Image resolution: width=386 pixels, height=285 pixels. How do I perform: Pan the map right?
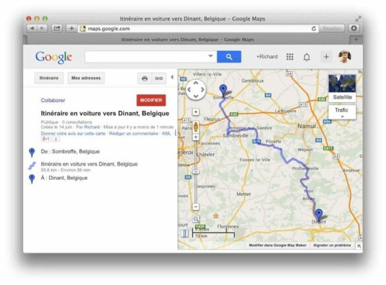(x=203, y=90)
